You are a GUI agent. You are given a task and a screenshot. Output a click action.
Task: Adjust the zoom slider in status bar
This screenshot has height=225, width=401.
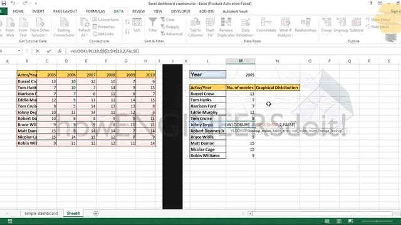(377, 221)
